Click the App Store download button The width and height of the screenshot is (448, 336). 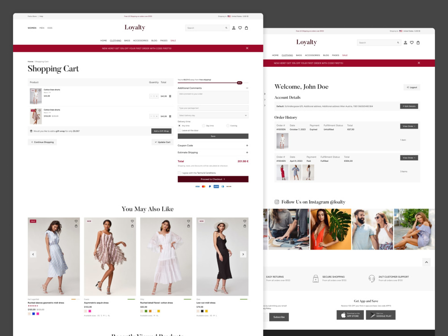pyautogui.click(x=350, y=315)
